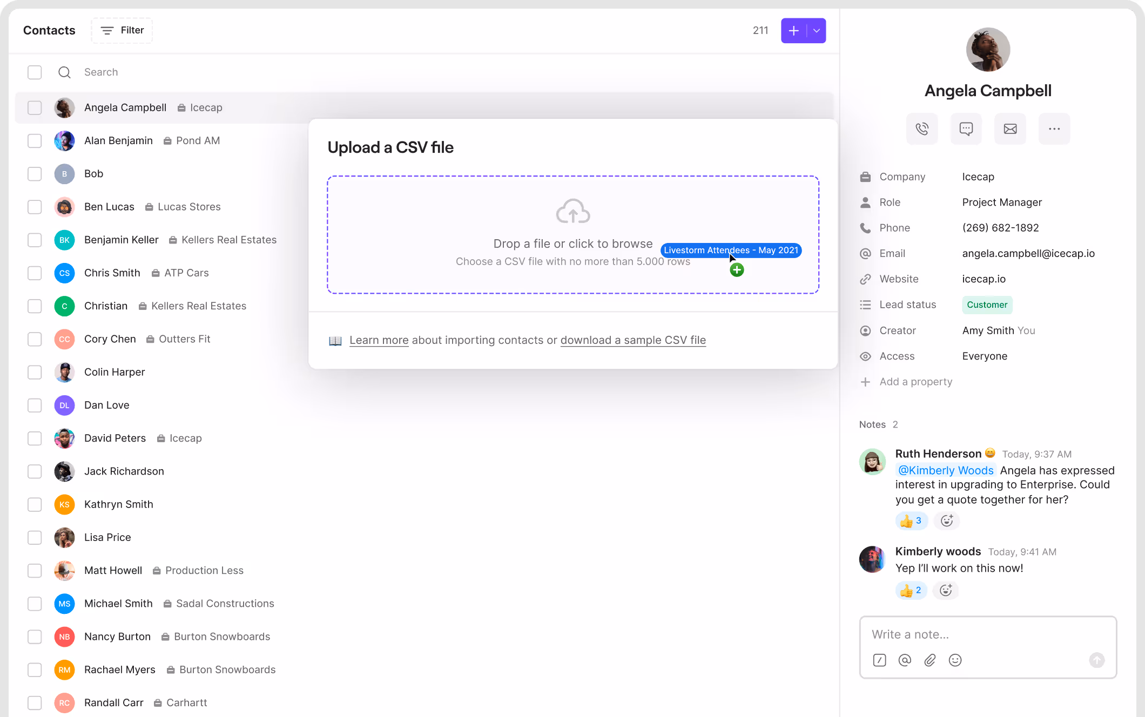1145x717 pixels.
Task: Expand the dropdown arrow next to plus button
Action: click(x=817, y=31)
